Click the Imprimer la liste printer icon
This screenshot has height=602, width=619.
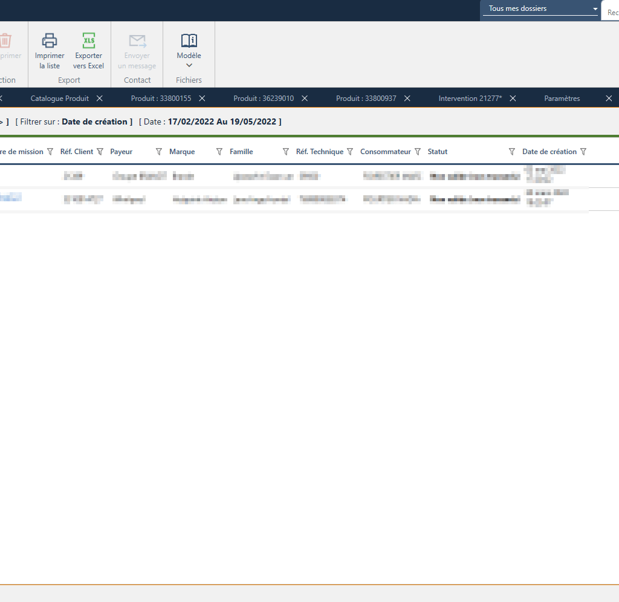(50, 41)
